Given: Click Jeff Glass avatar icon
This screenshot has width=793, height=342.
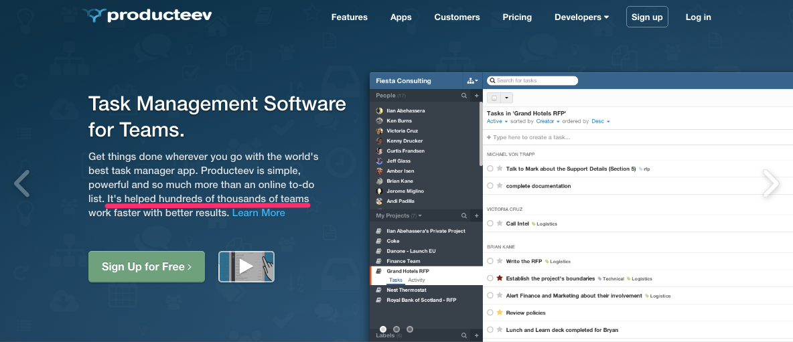Looking at the screenshot, I should [379, 161].
